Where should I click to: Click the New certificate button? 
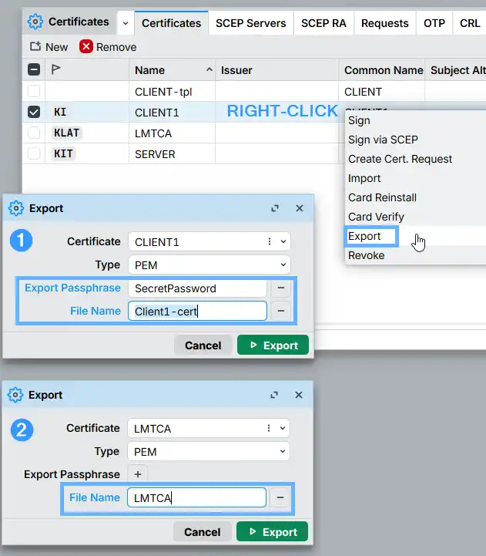(x=49, y=47)
